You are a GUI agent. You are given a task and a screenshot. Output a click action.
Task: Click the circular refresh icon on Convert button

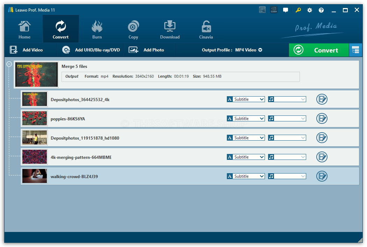tap(298, 50)
